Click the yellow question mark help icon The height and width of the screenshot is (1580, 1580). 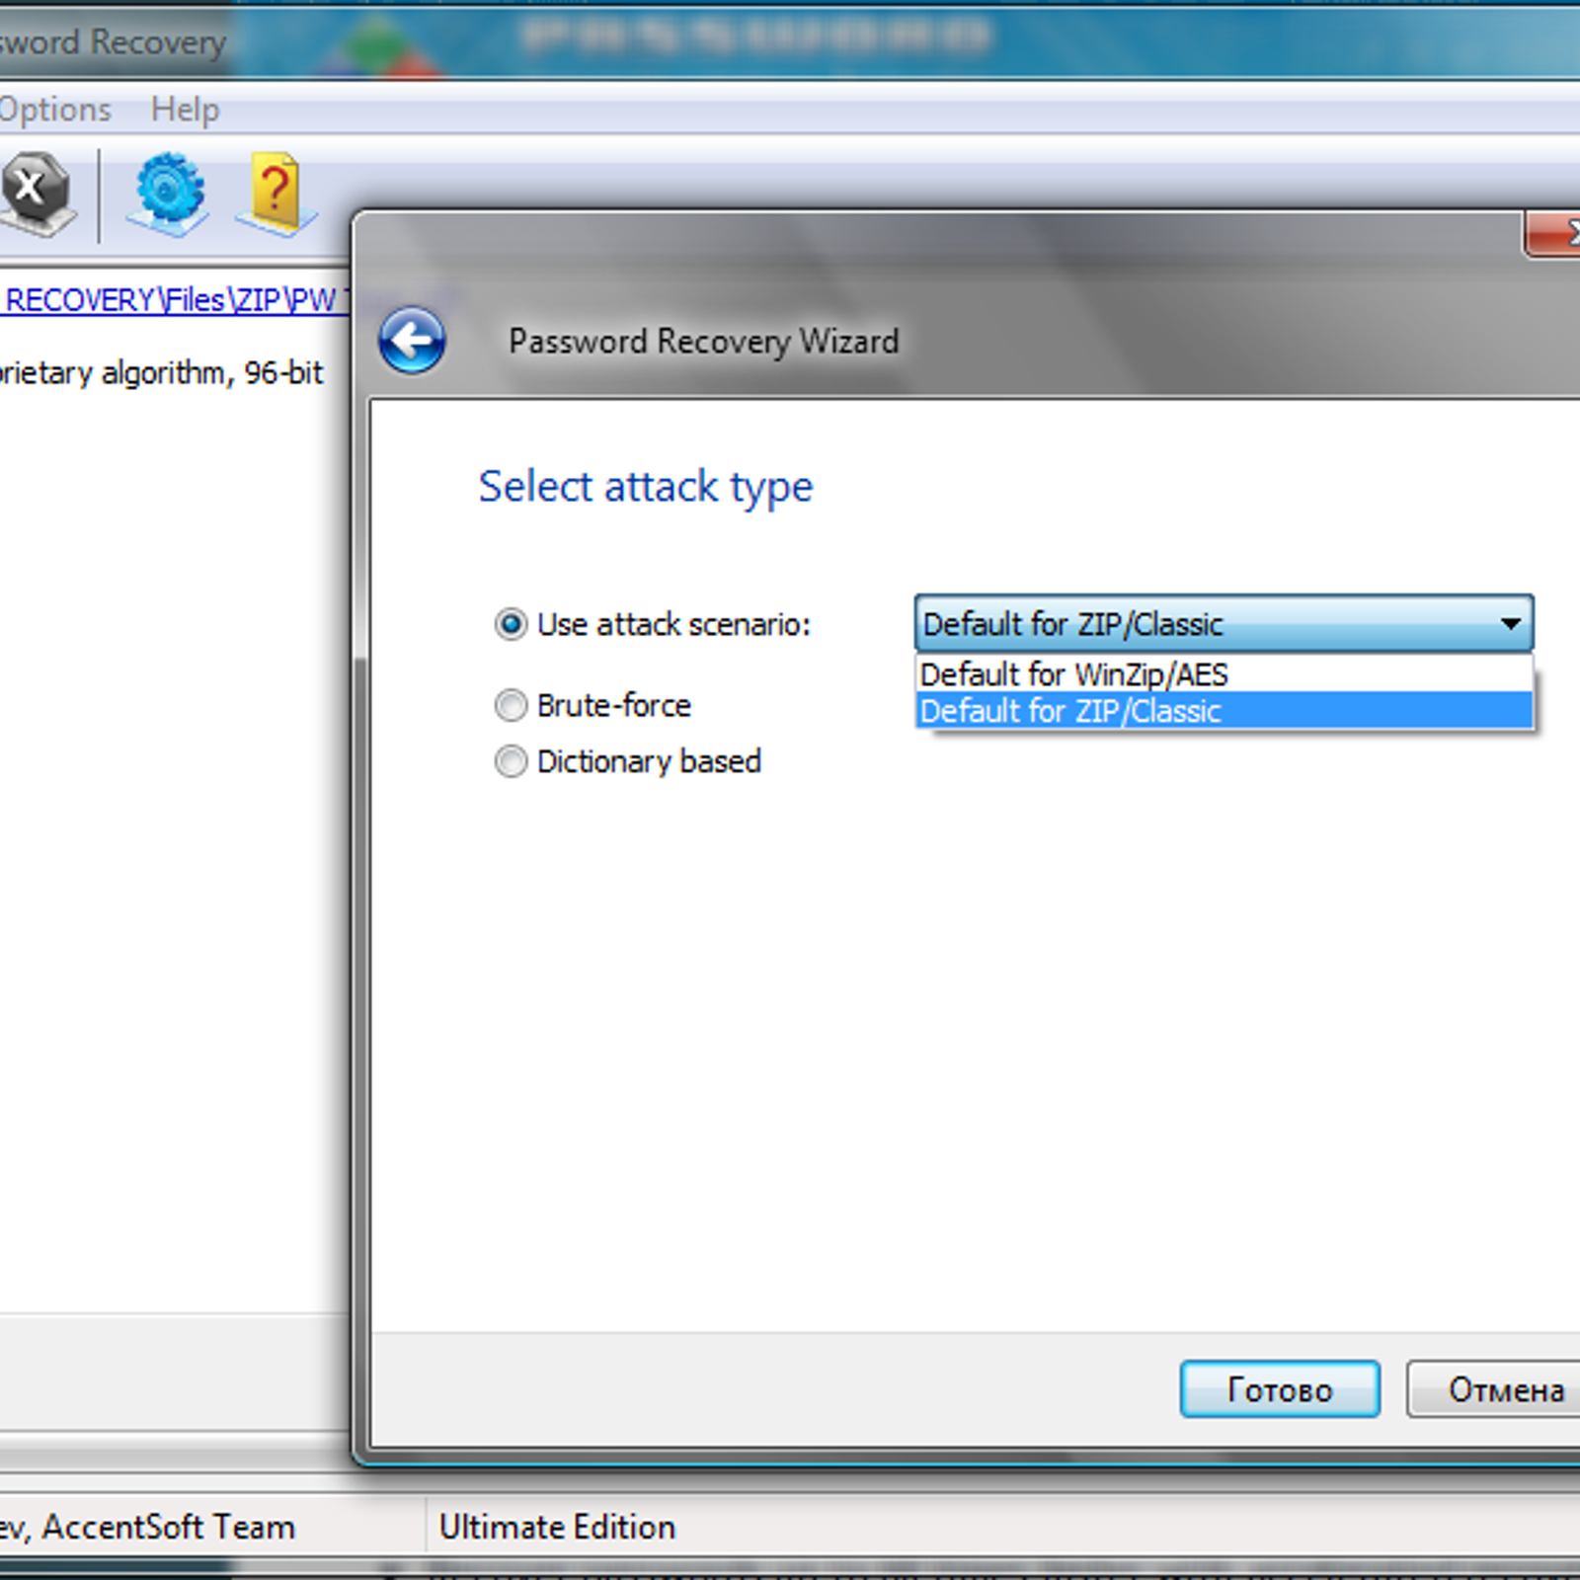pos(276,192)
